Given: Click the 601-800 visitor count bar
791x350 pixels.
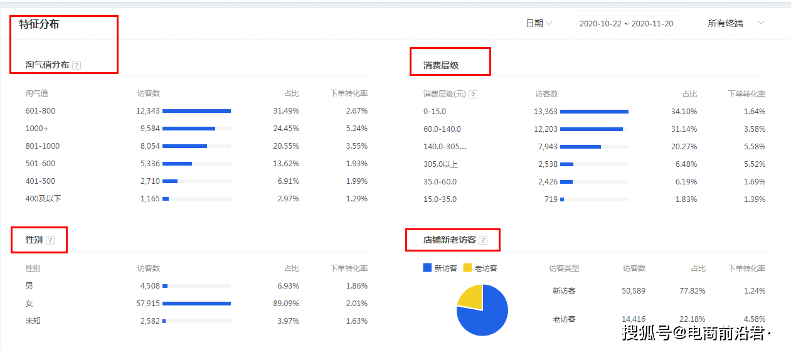Looking at the screenshot, I should 196,110.
